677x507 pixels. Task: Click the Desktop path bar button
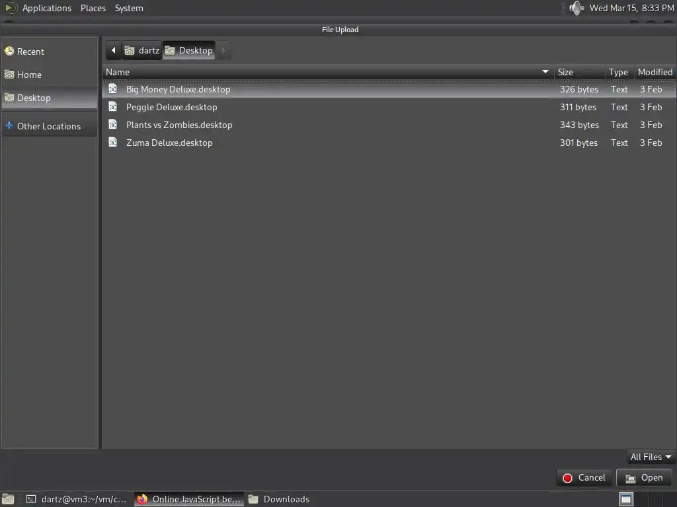(188, 50)
